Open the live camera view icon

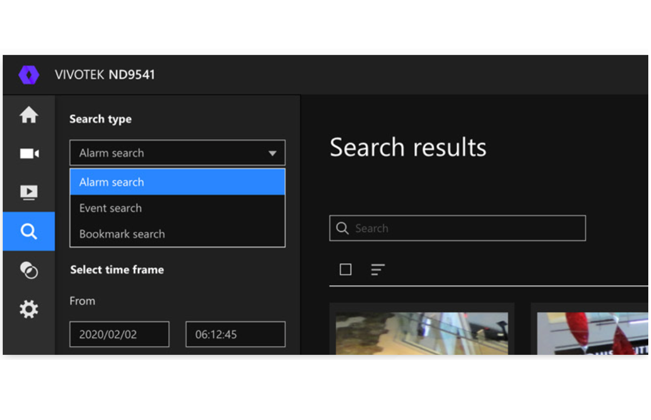pos(29,154)
